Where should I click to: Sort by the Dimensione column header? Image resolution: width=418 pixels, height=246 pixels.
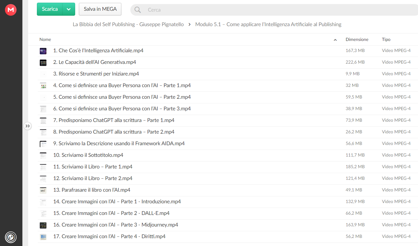tap(357, 39)
